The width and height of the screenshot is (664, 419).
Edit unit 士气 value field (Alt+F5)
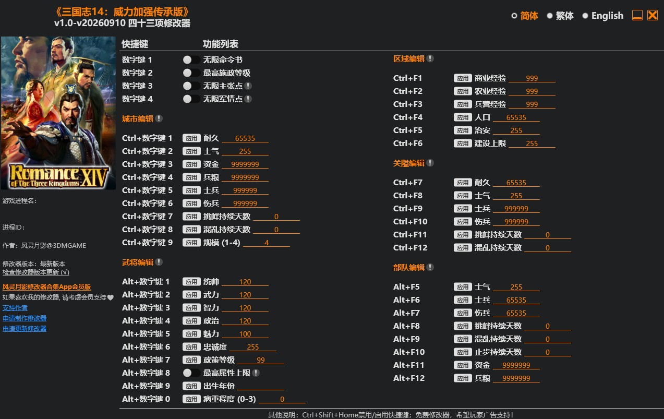[516, 287]
